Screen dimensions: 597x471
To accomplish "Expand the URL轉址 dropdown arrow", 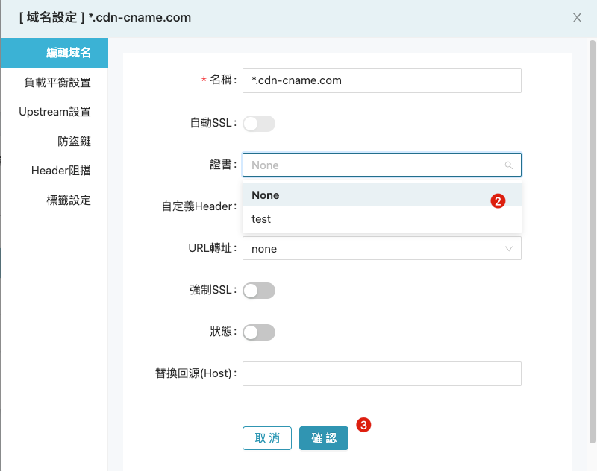I will 509,249.
